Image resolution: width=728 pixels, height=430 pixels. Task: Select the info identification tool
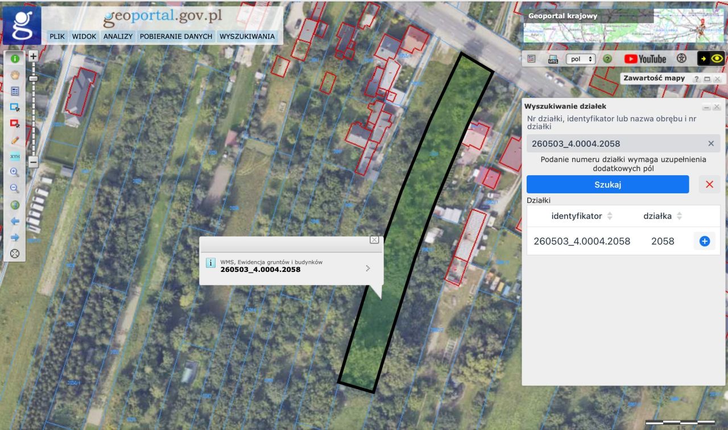click(15, 58)
